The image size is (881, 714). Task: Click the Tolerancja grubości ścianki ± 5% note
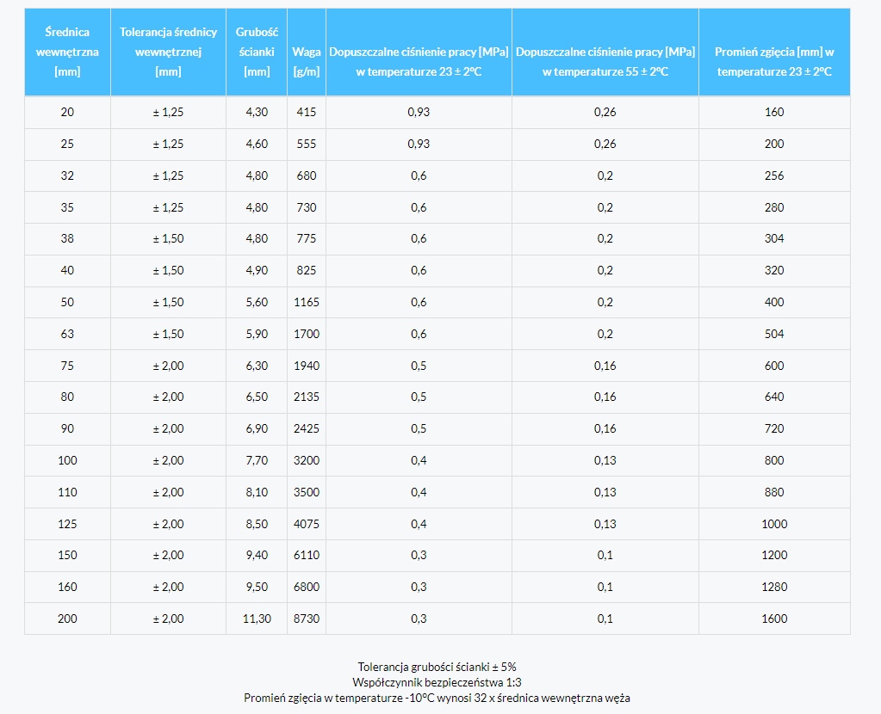pyautogui.click(x=437, y=667)
